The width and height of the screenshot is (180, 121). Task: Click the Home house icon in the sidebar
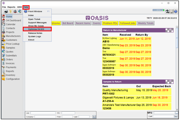point(3,16)
